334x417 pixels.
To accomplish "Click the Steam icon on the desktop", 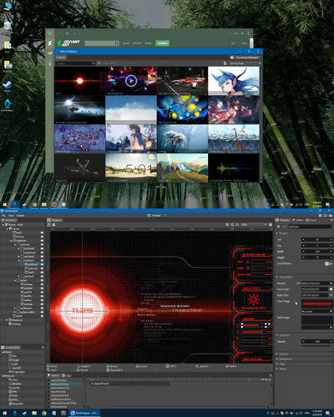I will 8,84.
